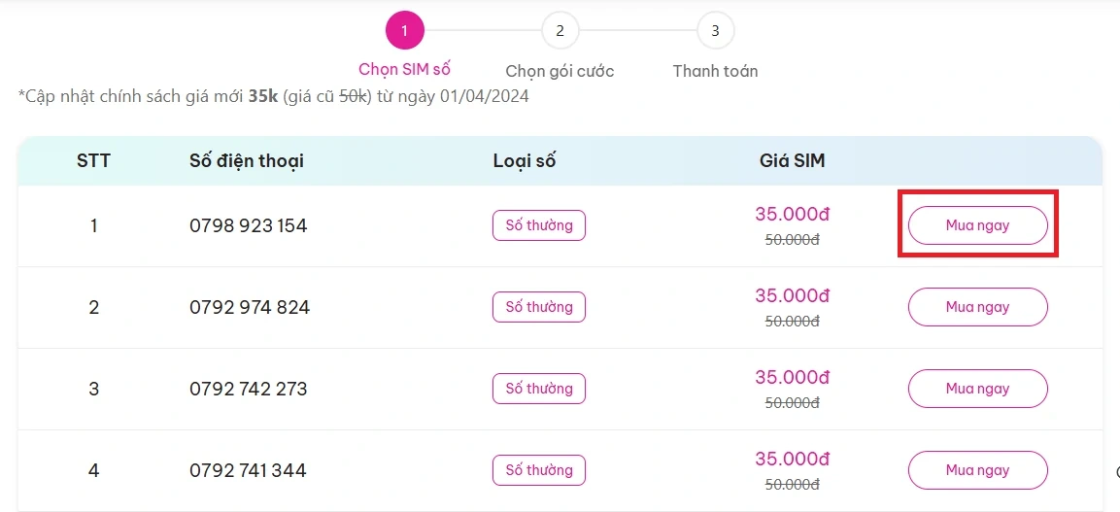Purchase SIM 0792 741 344 with 'Mua ngay'
The height and width of the screenshot is (512, 1120).
pos(977,470)
